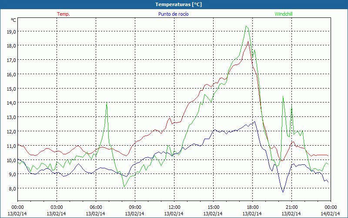
Task: Click the 03:00 time axis label
Action: click(57, 208)
